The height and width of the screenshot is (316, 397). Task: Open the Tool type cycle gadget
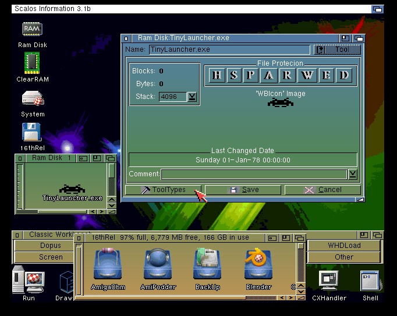336,50
